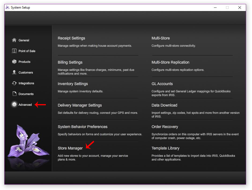Viewport: 252px width, 190px height.
Task: Open Delivery Manager Settings
Action: point(80,105)
